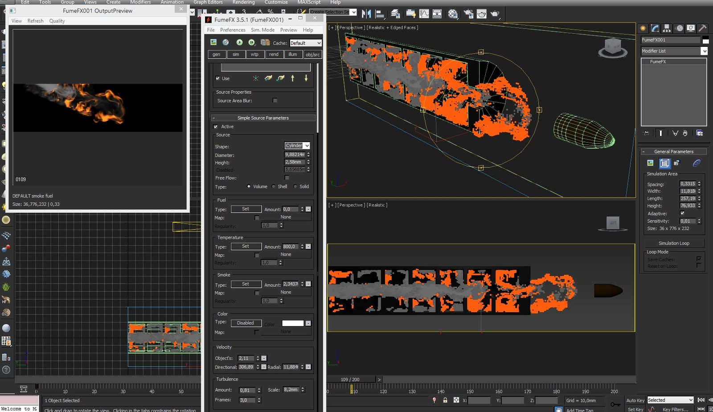Click the Render Production teapot icon

(x=495, y=14)
